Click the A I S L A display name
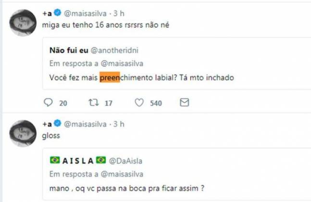 77,160
